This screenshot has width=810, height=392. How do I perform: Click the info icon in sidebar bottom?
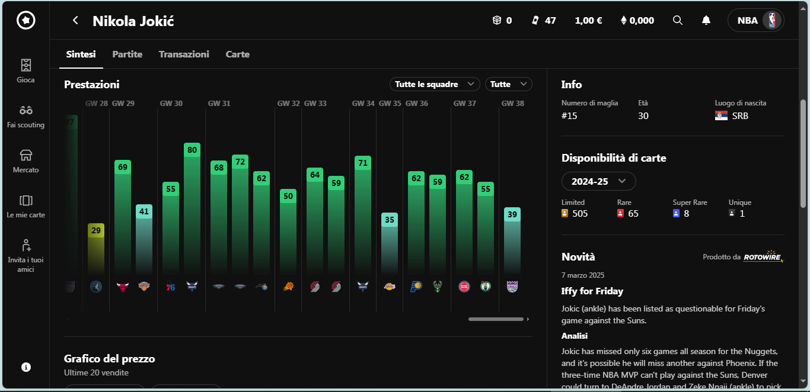pyautogui.click(x=26, y=367)
